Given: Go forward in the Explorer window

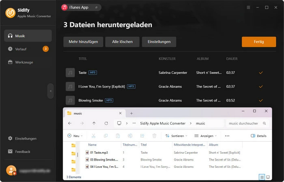Looking at the screenshot, I should pos(82,123).
